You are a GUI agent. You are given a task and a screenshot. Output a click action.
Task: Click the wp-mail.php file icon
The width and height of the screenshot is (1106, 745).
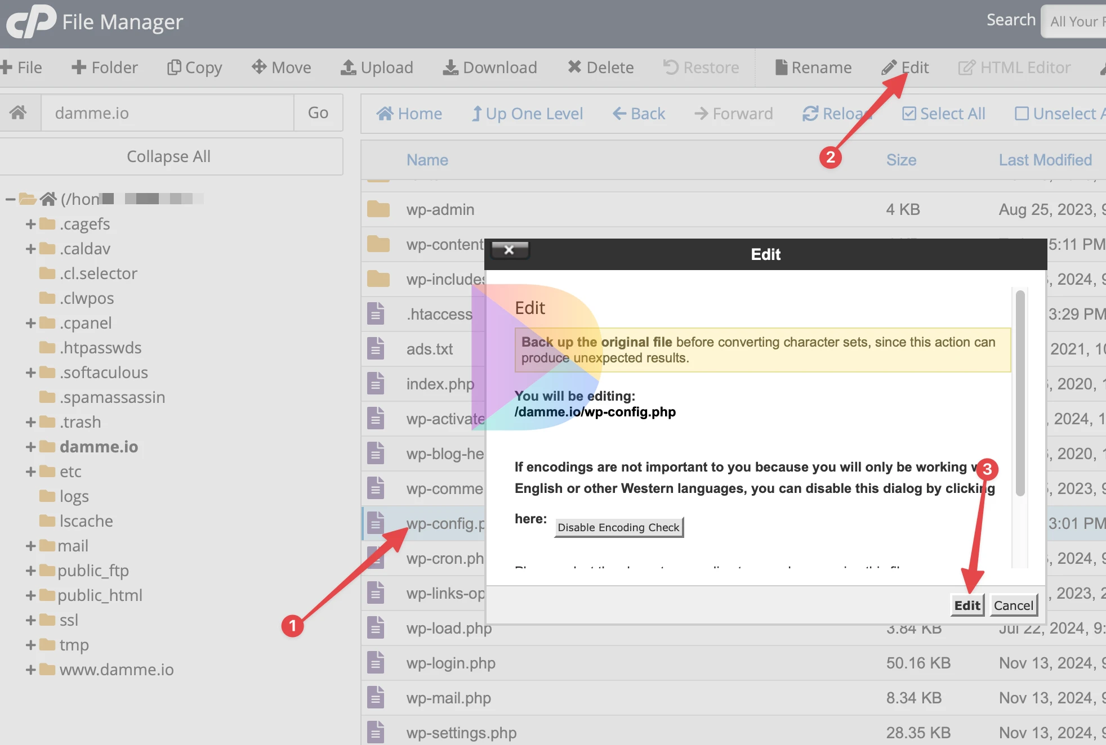[x=376, y=698]
